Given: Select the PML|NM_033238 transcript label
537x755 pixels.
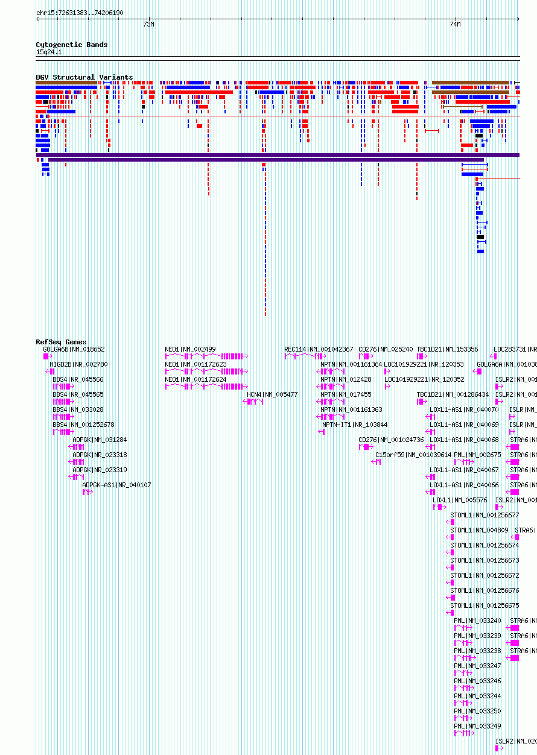Looking at the screenshot, I should [477, 651].
